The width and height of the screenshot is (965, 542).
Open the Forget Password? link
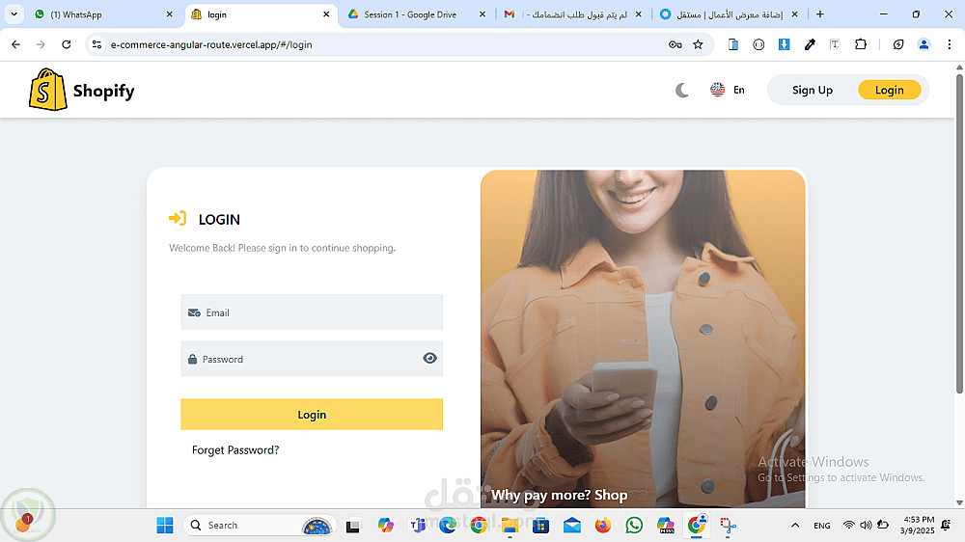click(235, 449)
